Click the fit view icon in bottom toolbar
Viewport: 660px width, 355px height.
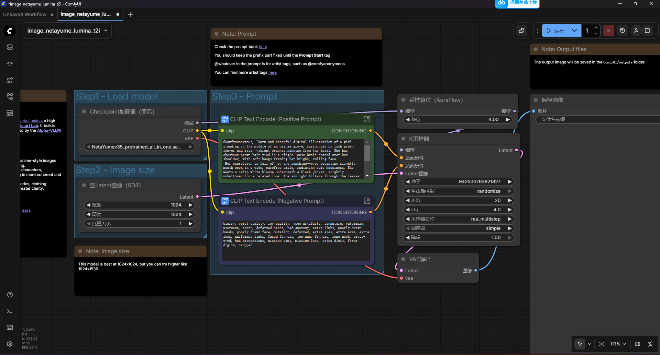(602, 344)
